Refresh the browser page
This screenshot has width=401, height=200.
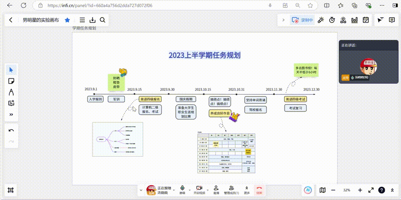click(23, 5)
